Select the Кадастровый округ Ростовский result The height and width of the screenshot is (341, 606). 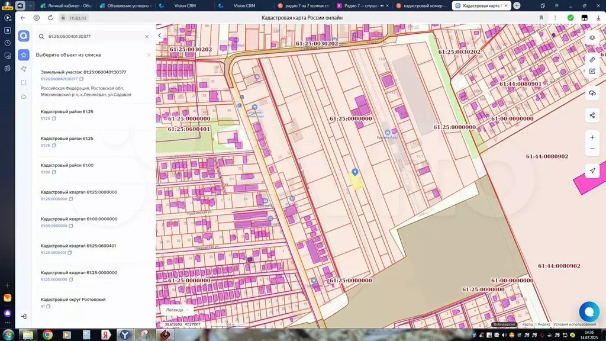(73, 300)
